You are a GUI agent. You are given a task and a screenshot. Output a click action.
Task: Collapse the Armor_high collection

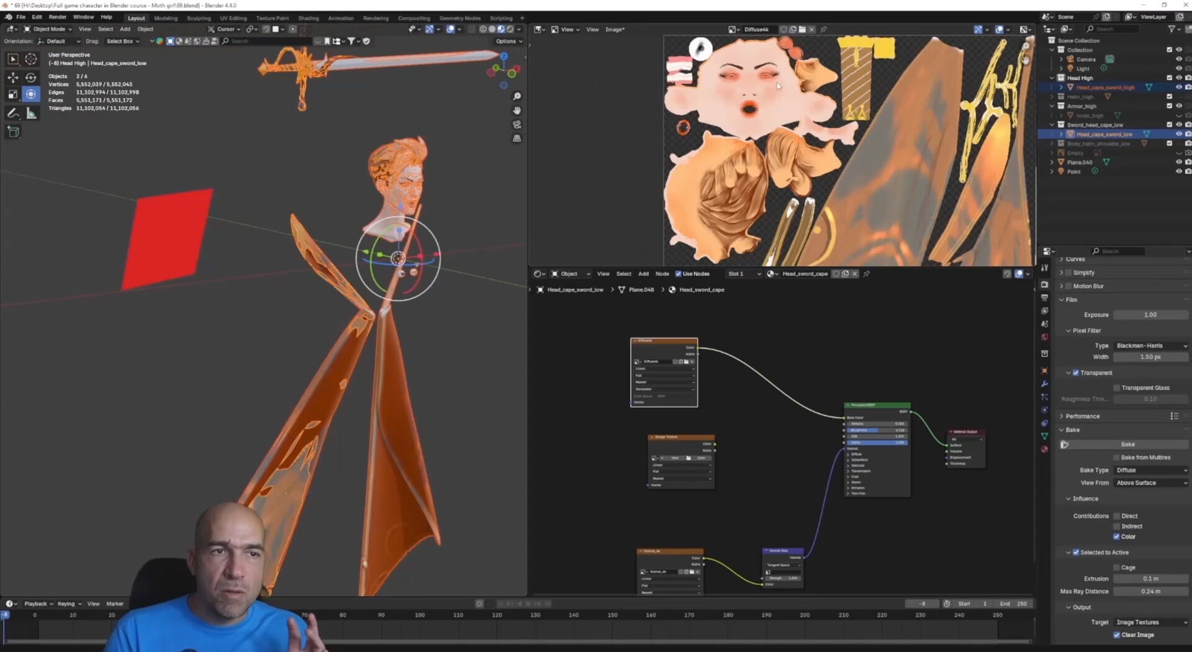(1052, 106)
